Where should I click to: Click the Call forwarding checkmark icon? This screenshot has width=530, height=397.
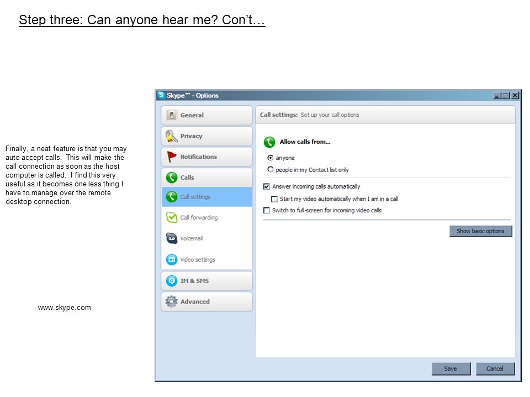pos(172,217)
